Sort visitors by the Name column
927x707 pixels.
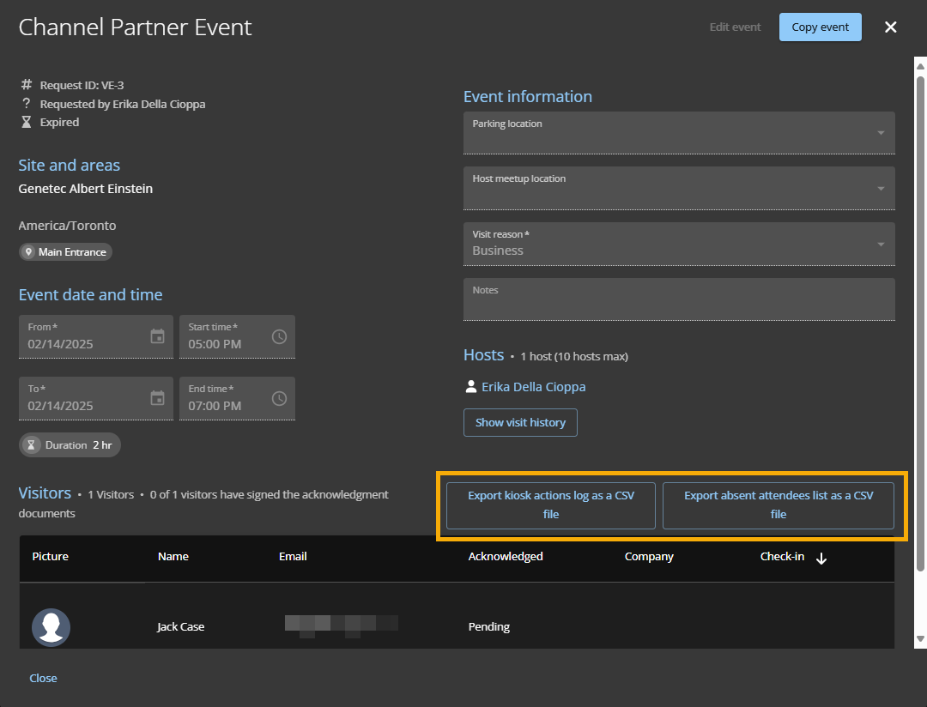[x=173, y=557]
